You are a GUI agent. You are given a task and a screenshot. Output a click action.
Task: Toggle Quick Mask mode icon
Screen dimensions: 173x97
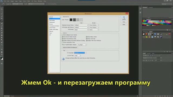(x=2, y=64)
